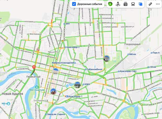The width and height of the screenshot is (162, 119).
Task: Click the Мега shopping mall icon
Action: point(9,104)
